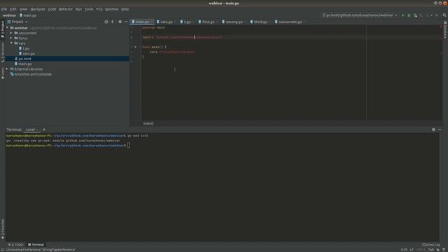
Task: Click Run with Coverage icon
Action: [415, 15]
